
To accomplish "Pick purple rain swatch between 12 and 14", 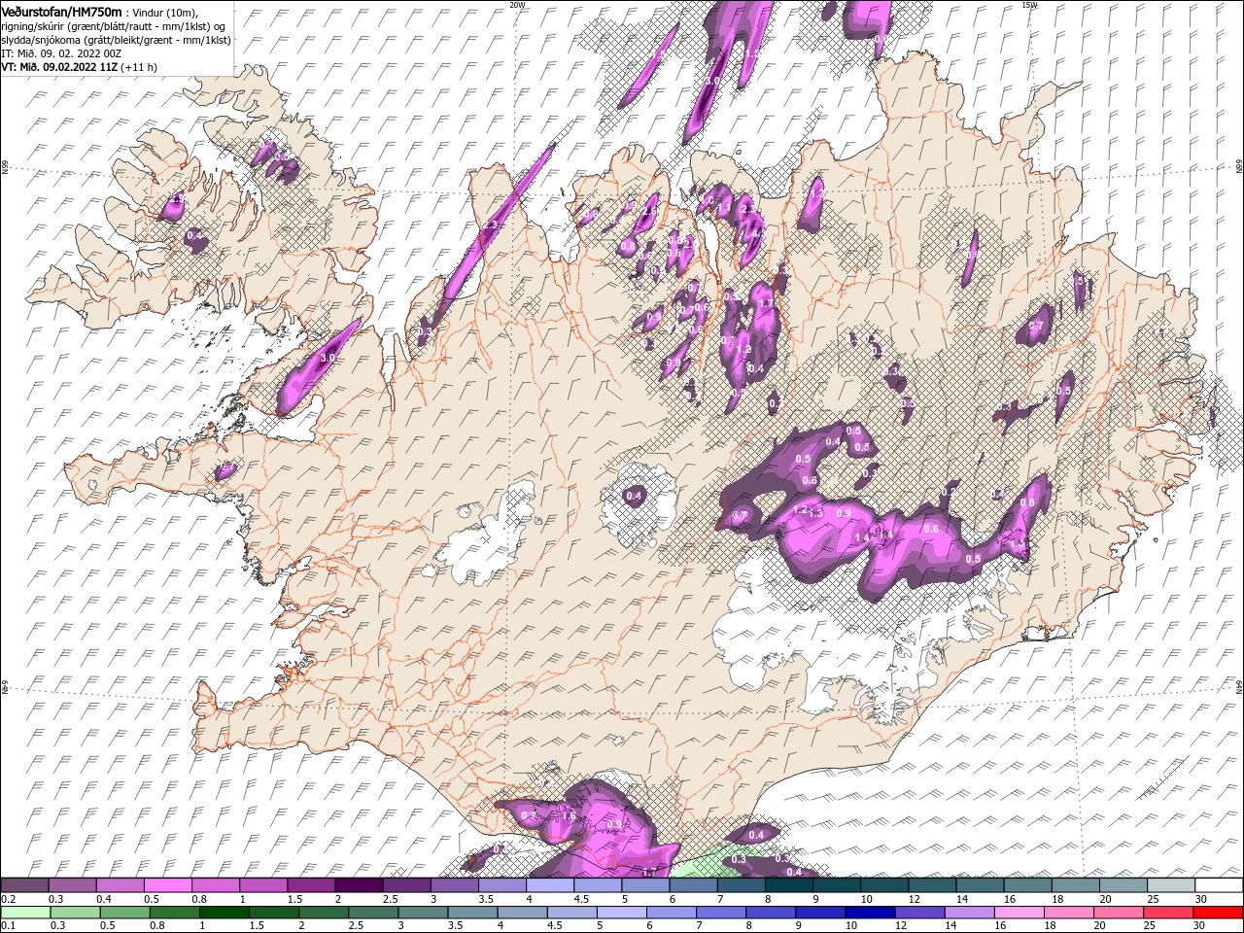I will [918, 913].
